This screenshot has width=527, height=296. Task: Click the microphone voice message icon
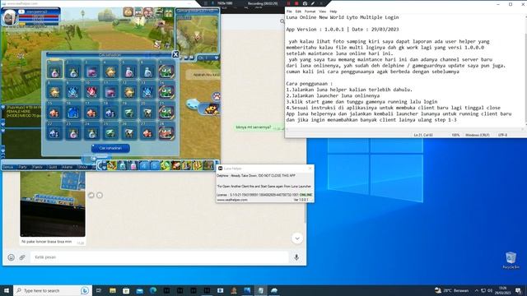(296, 257)
